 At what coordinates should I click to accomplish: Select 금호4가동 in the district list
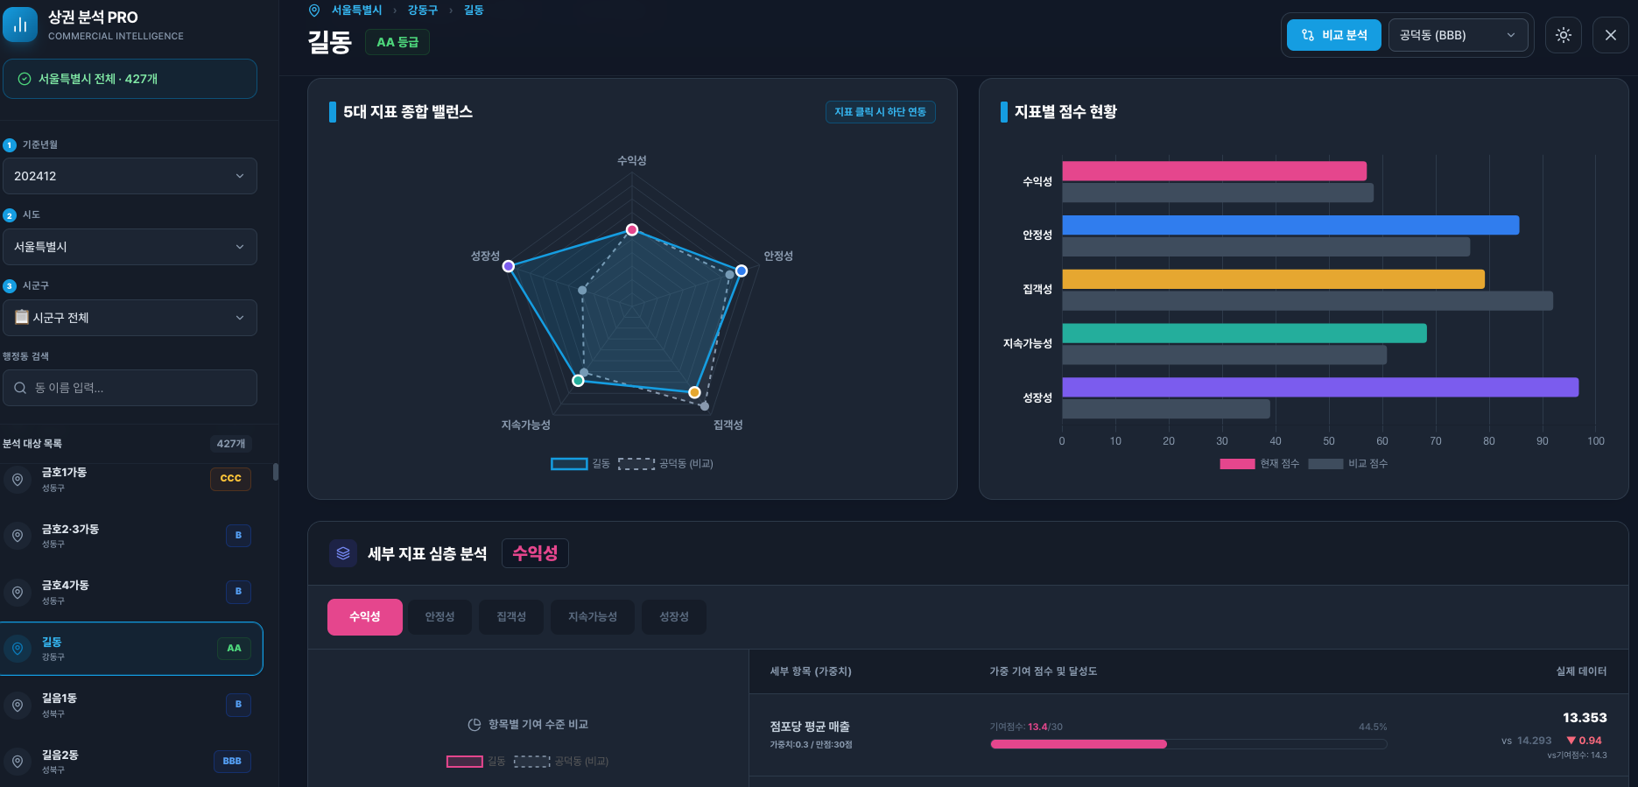tap(131, 593)
